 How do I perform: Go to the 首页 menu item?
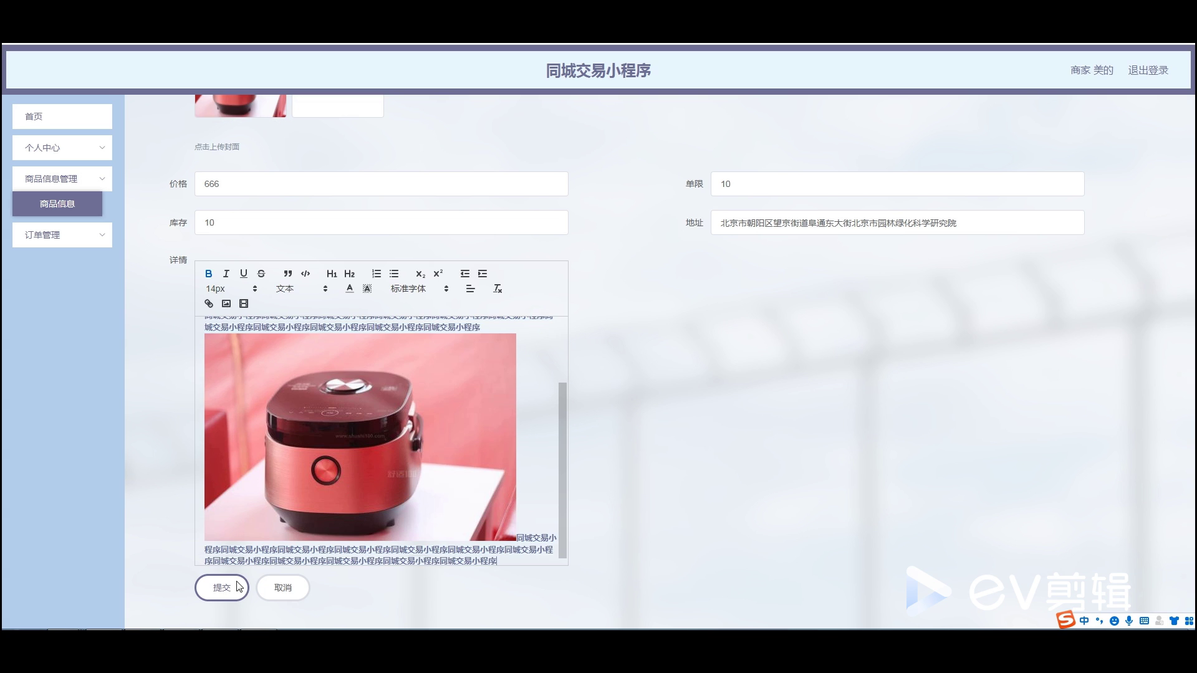62,117
